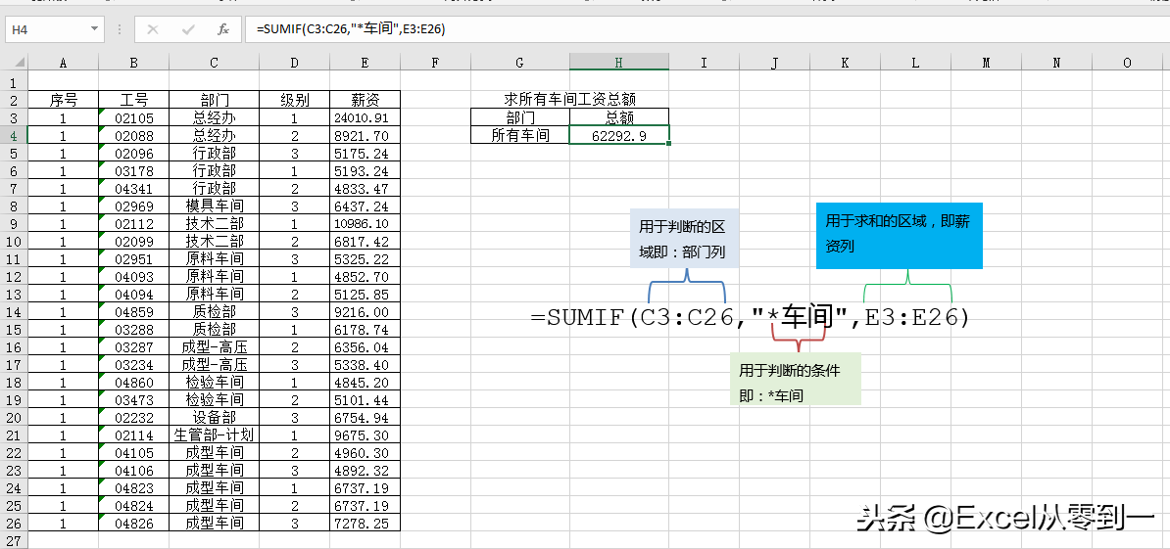Click the large =SUMIF formula text box
Screen dimensions: 1170x549
point(750,318)
